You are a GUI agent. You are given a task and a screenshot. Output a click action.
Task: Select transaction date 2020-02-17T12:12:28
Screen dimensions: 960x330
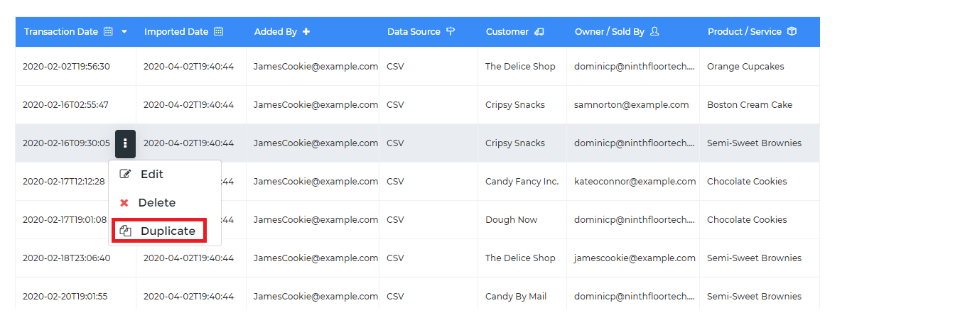pyautogui.click(x=64, y=182)
